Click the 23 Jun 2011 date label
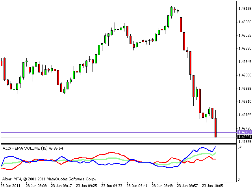Viewport: 252px width, 189px height. (x=11, y=185)
